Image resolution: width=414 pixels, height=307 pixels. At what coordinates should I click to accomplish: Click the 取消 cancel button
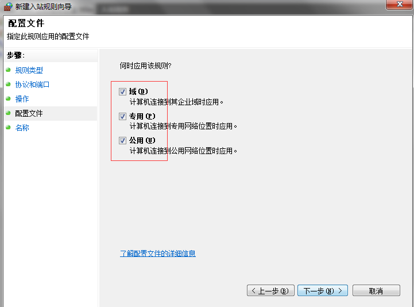click(x=376, y=290)
